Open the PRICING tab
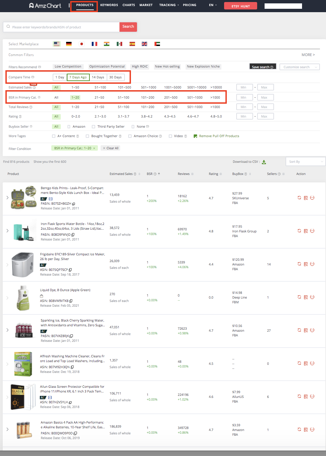 190,5
